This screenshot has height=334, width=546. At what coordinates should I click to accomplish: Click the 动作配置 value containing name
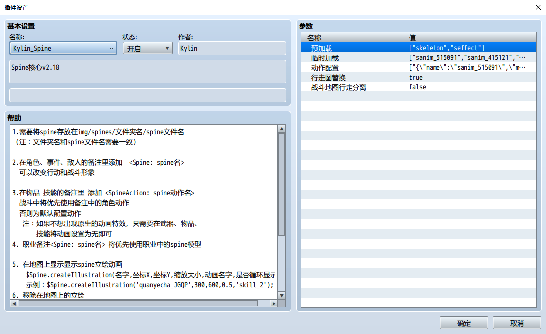[x=467, y=67]
